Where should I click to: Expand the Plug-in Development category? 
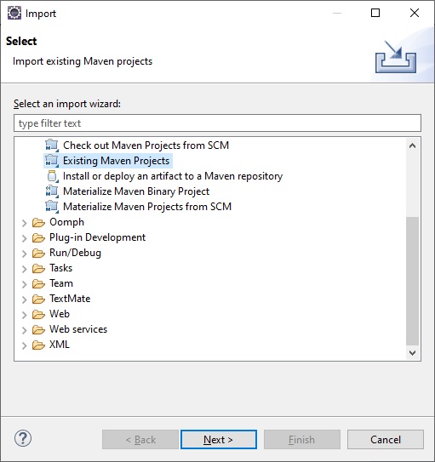(x=24, y=238)
